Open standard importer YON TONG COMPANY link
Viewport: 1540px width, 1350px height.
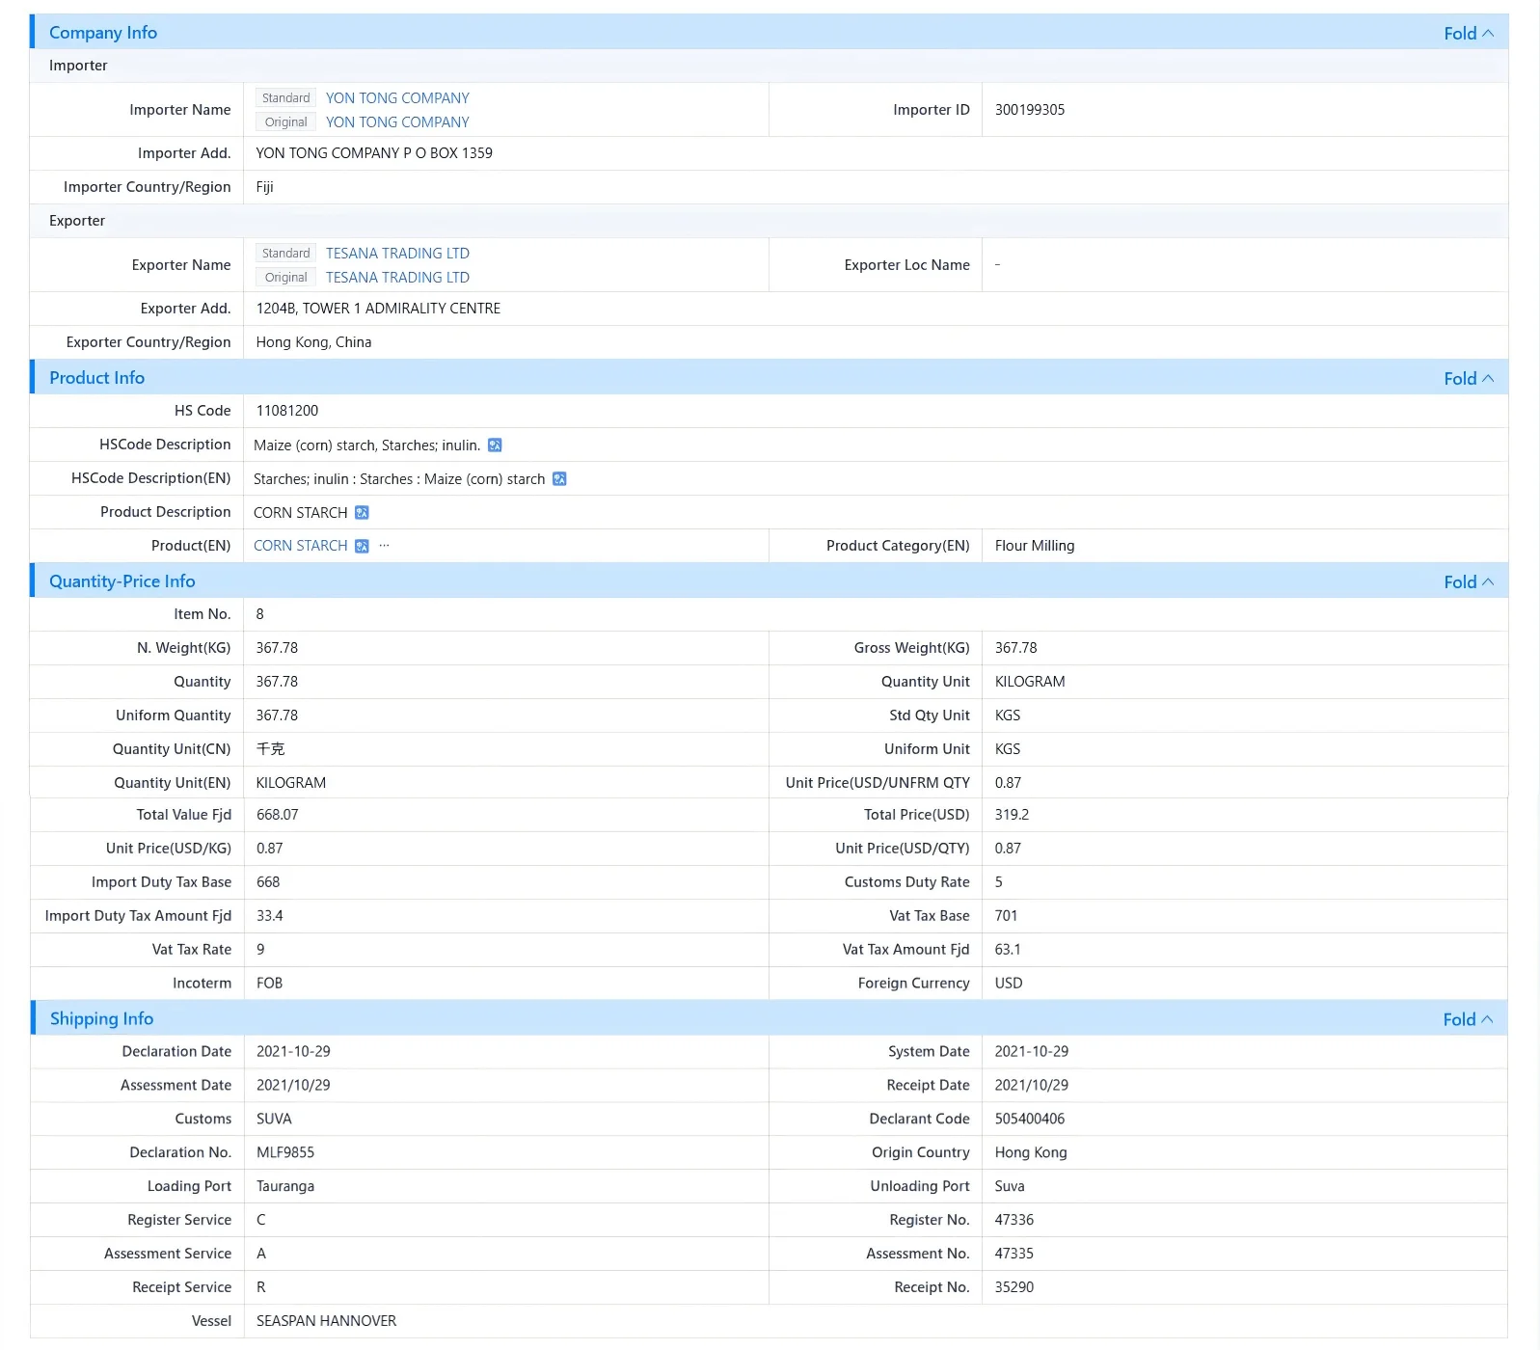tap(397, 98)
